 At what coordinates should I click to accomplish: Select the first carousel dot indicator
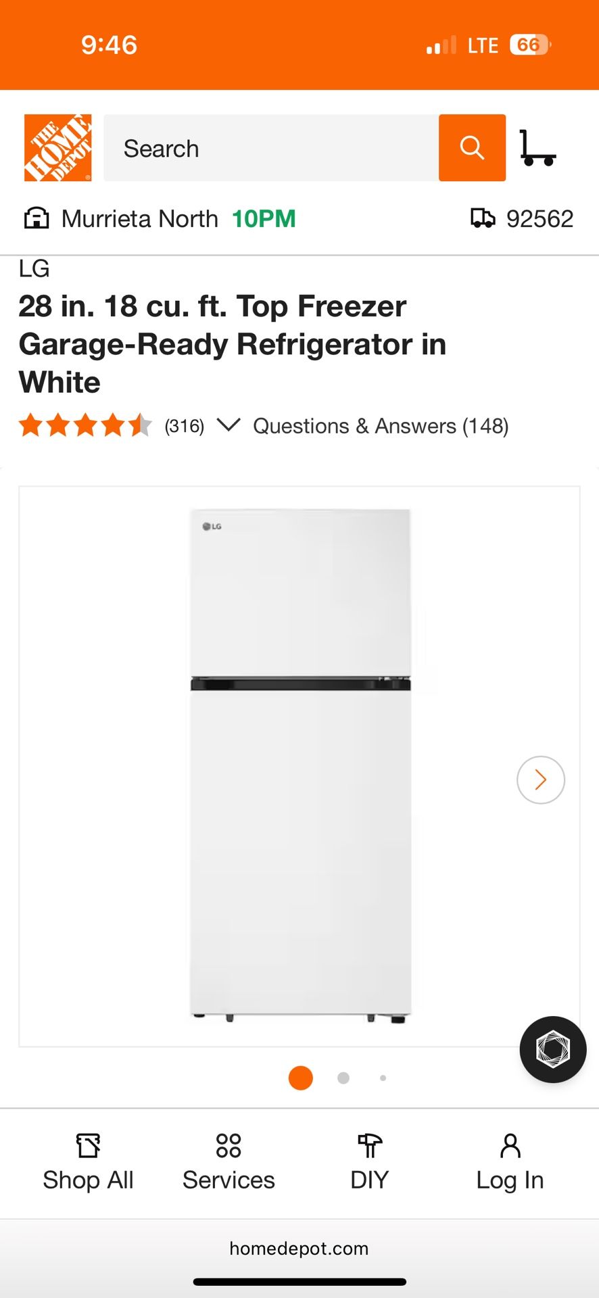(x=301, y=1078)
